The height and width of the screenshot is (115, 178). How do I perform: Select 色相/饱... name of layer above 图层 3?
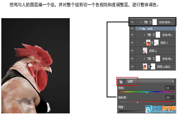pyautogui.click(x=167, y=35)
